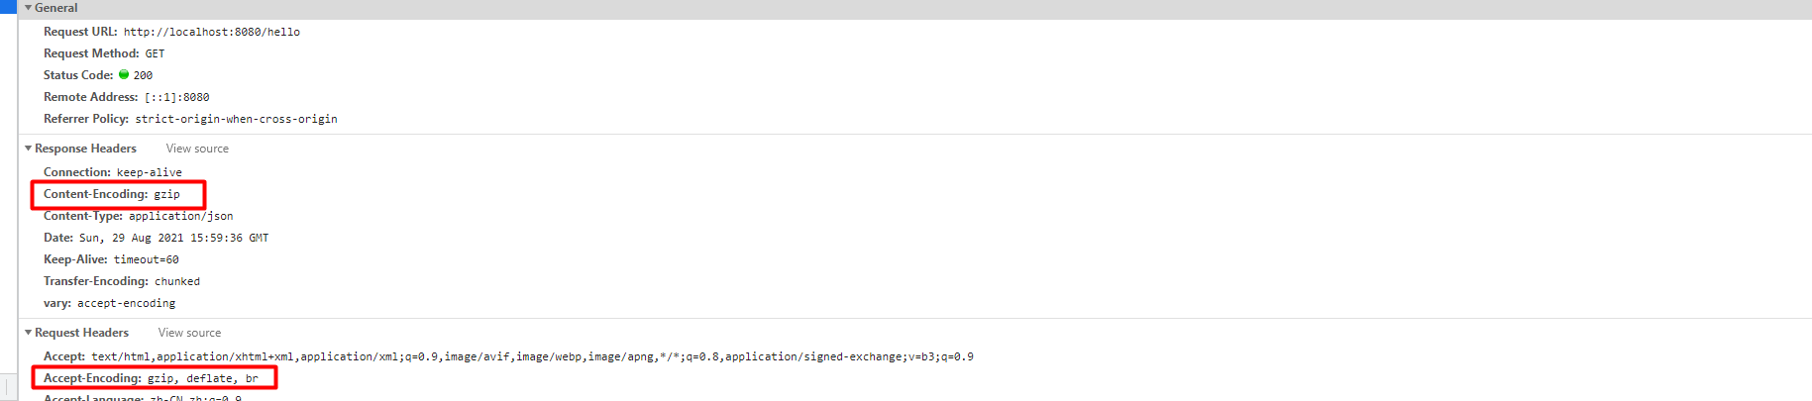Collapse the General section triangle
This screenshot has width=1812, height=401.
pos(28,8)
